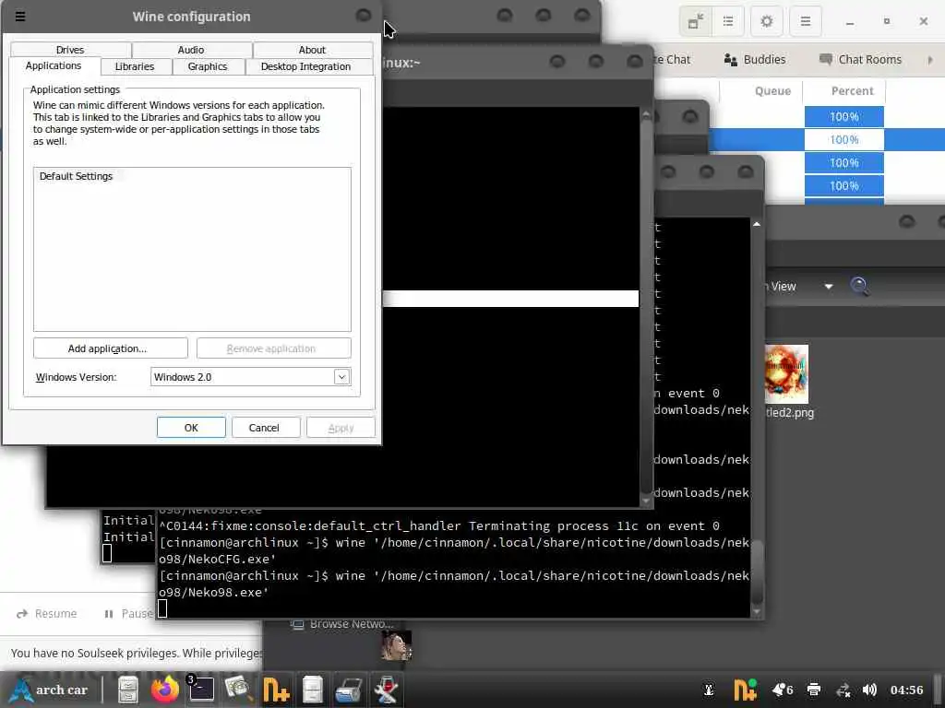Click the file manager search magnifier icon
Viewport: 945px width, 708px height.
[x=859, y=287]
